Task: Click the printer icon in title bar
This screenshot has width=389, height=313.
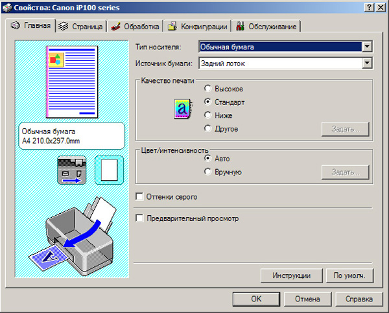Action: [7, 7]
